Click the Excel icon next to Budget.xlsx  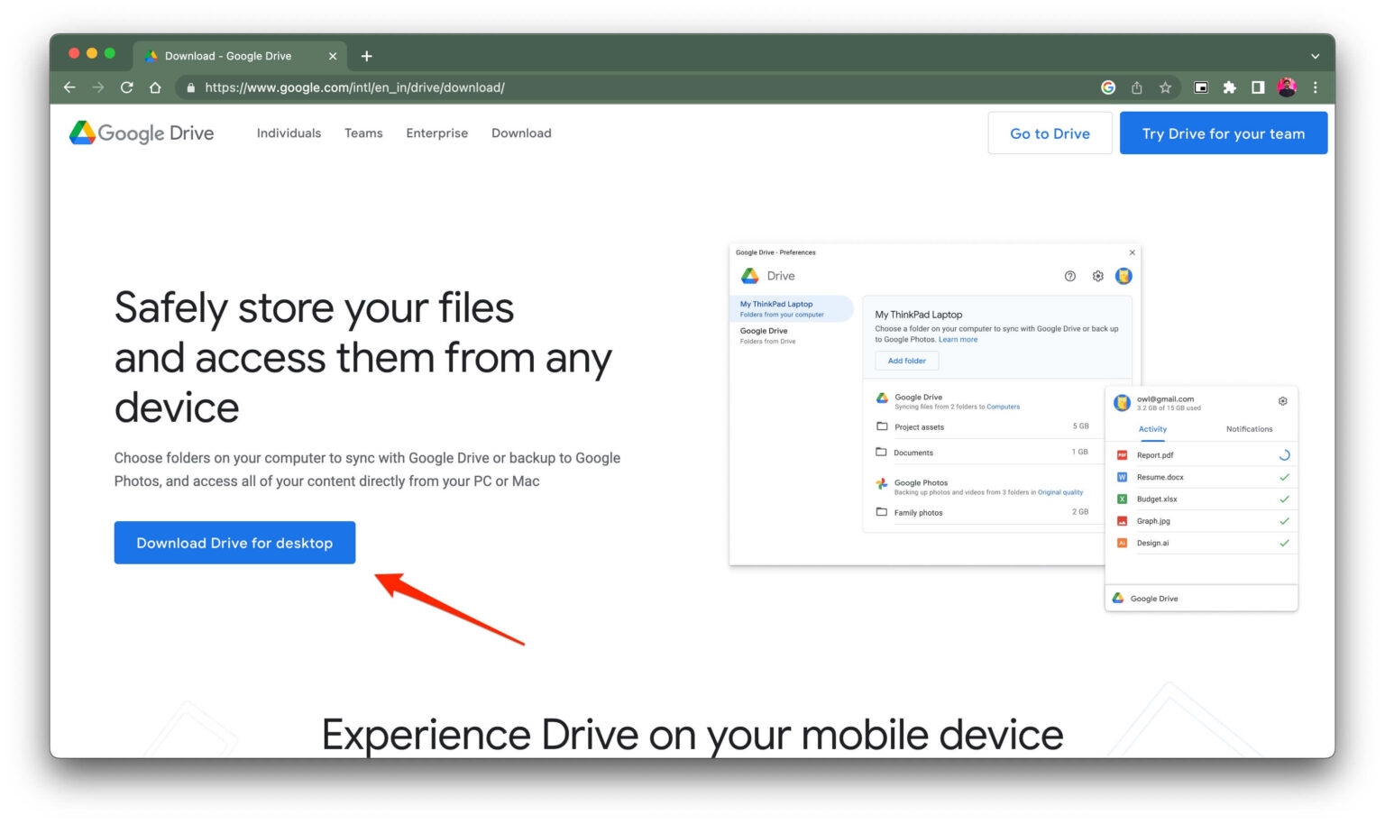point(1122,499)
